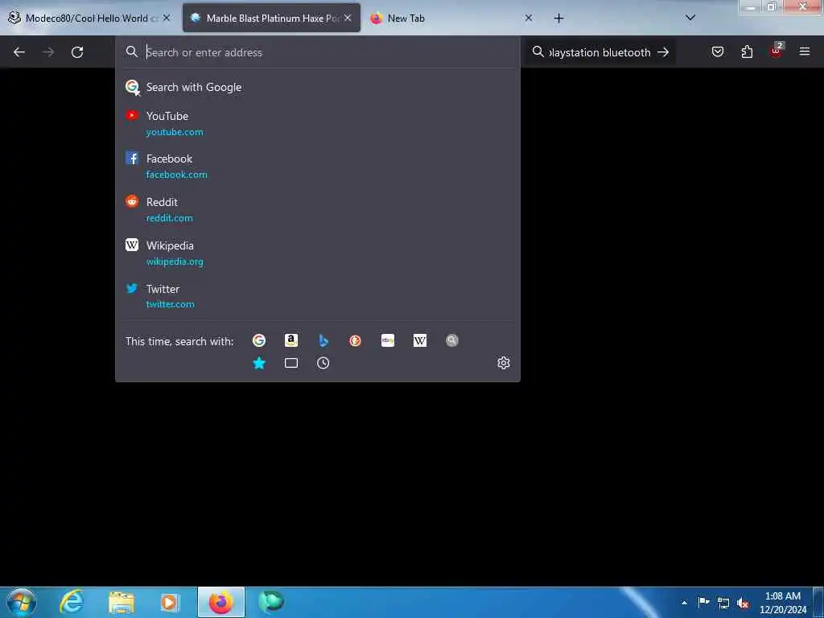Open Save to Pocket button
The height and width of the screenshot is (618, 824).
click(x=718, y=52)
